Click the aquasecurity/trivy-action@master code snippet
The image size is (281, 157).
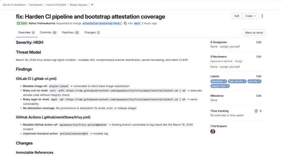pos(83,125)
